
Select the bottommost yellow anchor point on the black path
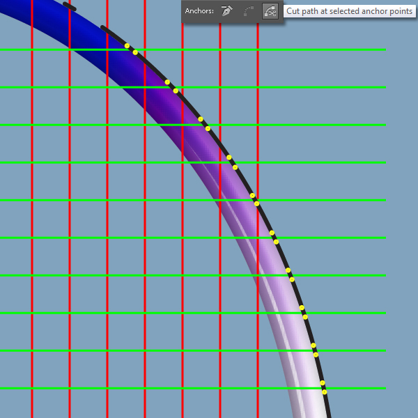coord(325,392)
